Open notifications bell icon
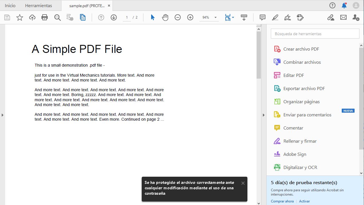 coord(344,5)
